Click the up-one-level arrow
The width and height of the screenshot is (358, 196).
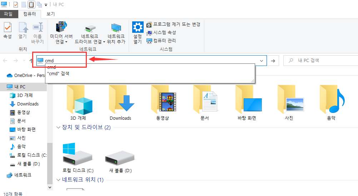coord(31,61)
